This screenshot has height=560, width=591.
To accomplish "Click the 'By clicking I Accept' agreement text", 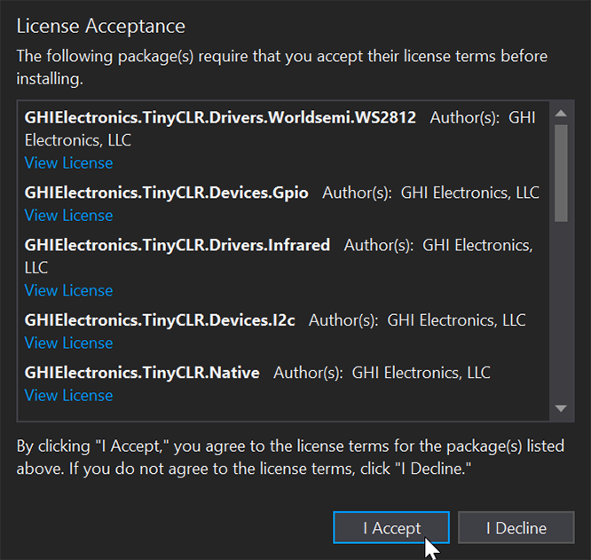I will 290,457.
